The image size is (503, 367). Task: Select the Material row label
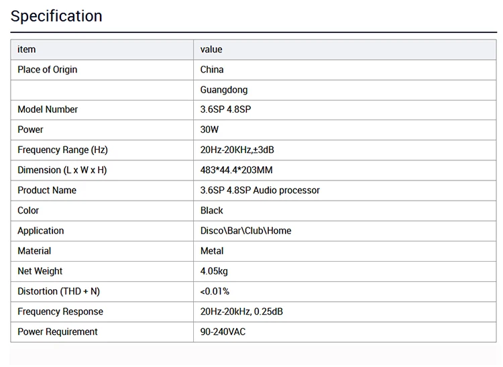[x=34, y=251]
